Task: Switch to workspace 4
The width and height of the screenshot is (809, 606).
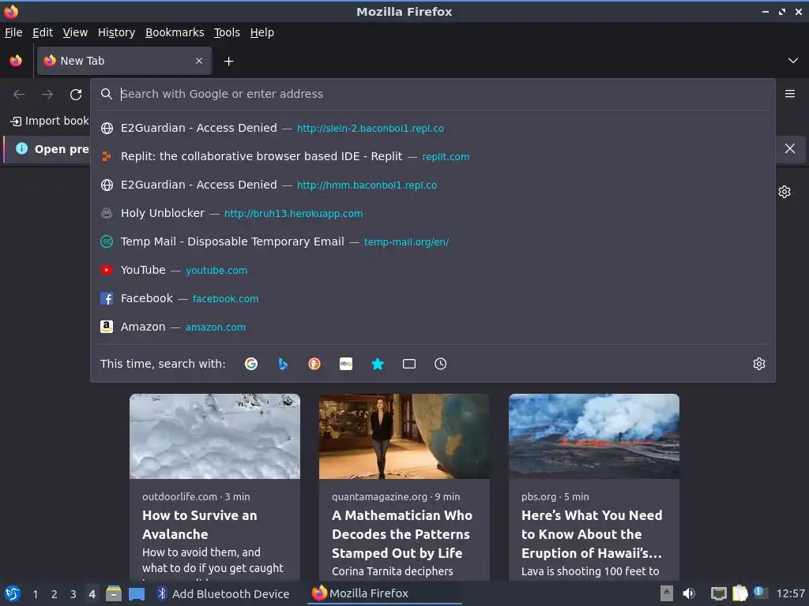Action: [92, 594]
